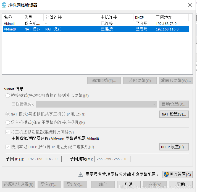
Task: Click 移除网络(O) button
Action: pos(140,81)
